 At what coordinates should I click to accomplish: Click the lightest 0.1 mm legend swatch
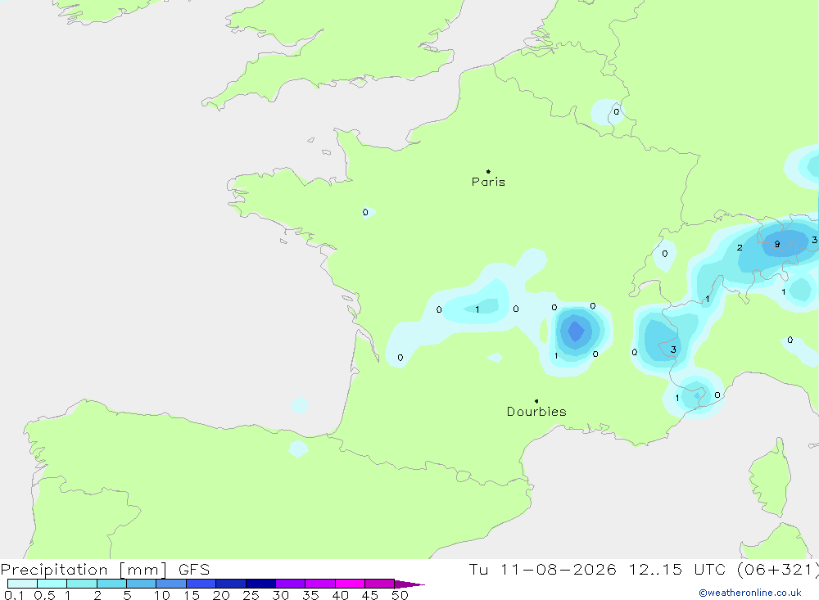[22, 584]
